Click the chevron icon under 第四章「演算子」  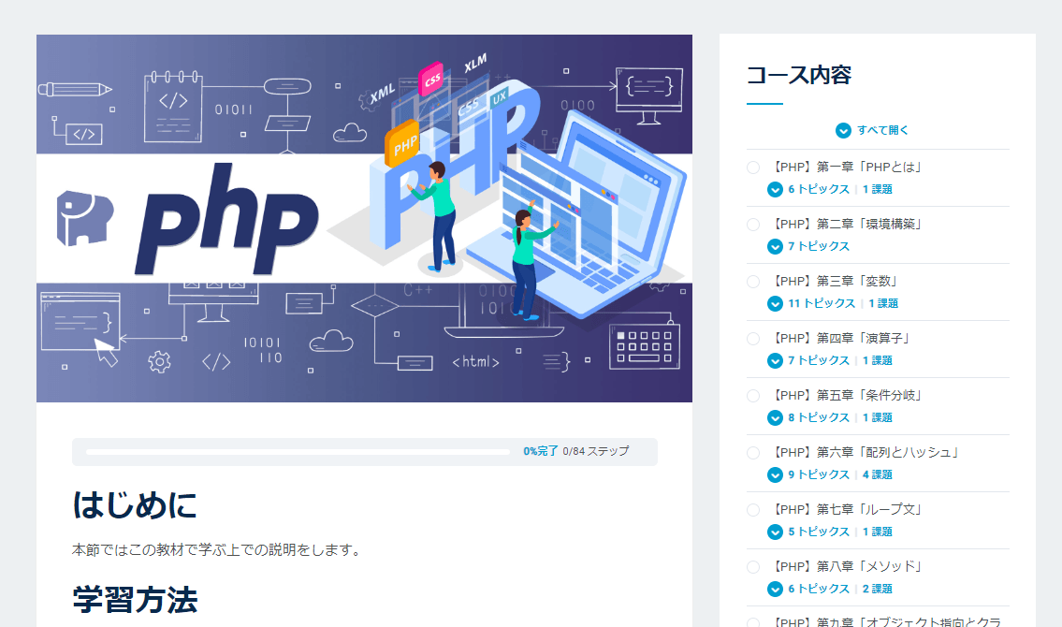[x=776, y=361]
